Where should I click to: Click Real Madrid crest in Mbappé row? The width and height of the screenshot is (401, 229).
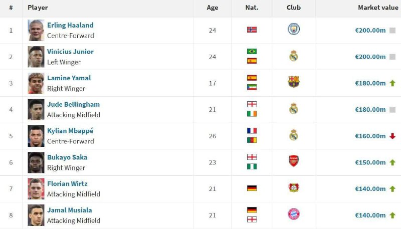click(294, 135)
